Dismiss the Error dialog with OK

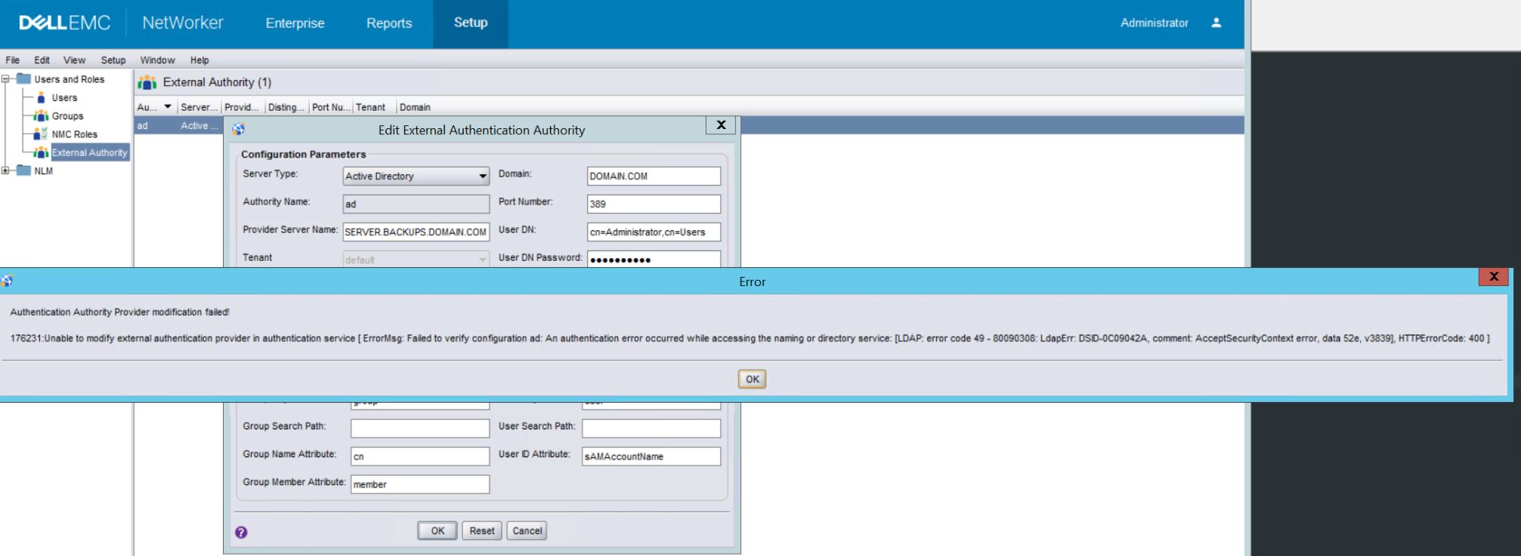tap(752, 379)
